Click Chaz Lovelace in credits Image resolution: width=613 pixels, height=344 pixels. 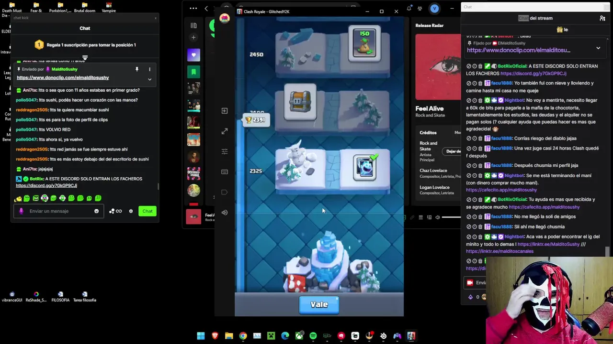point(433,171)
